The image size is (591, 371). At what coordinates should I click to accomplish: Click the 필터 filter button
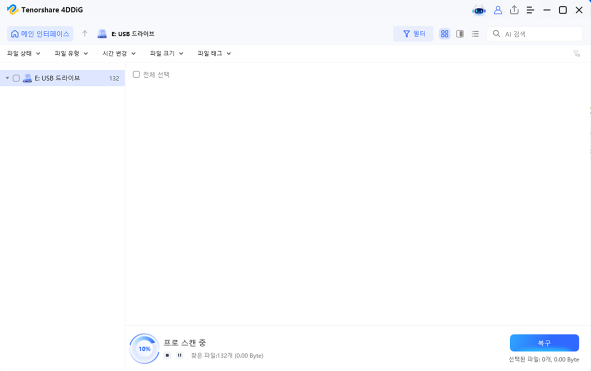click(x=413, y=34)
